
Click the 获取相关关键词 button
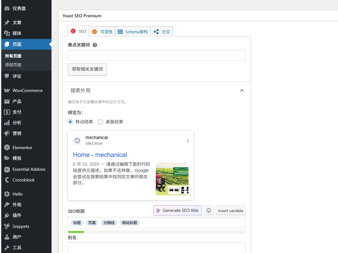click(87, 69)
